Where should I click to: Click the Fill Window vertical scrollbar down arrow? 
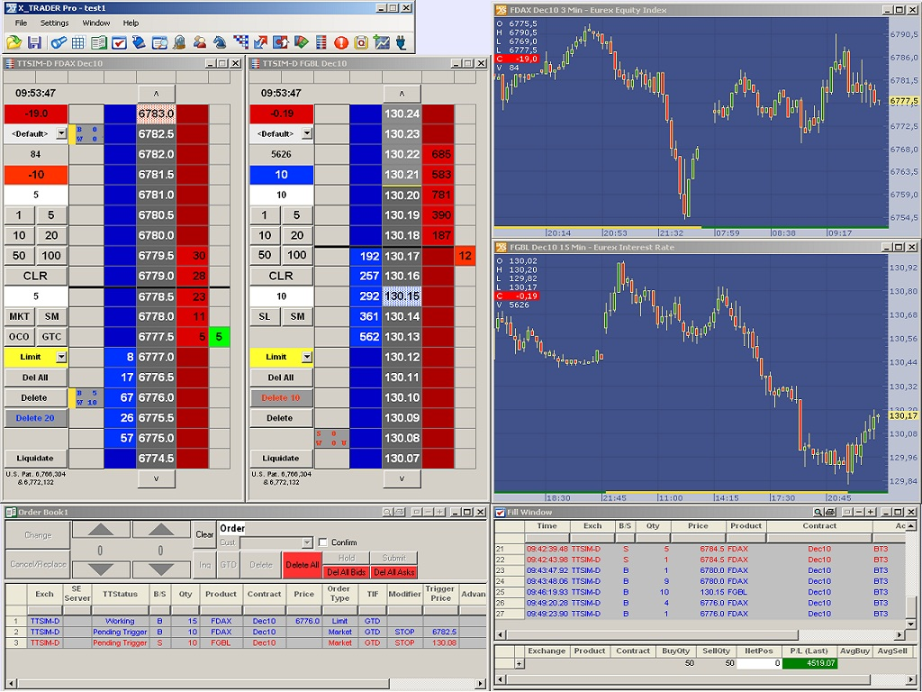click(911, 624)
